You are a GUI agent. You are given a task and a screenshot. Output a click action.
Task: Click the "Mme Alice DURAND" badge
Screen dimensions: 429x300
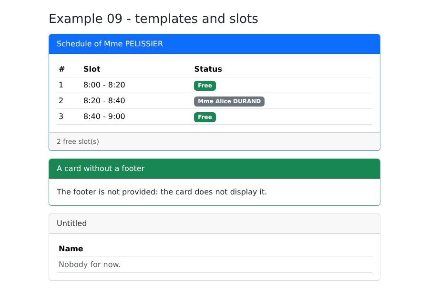(x=229, y=101)
